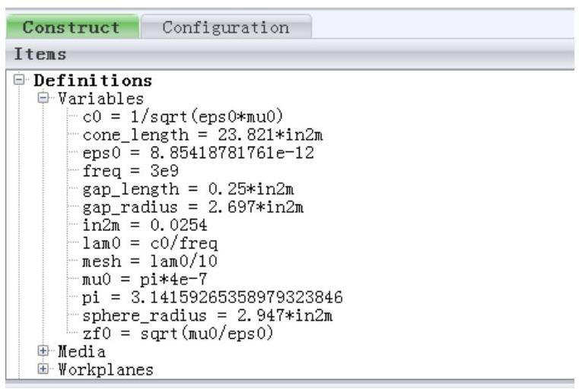This screenshot has height=389, width=579.
Task: Select the c0 variable definition
Action: coord(181,117)
